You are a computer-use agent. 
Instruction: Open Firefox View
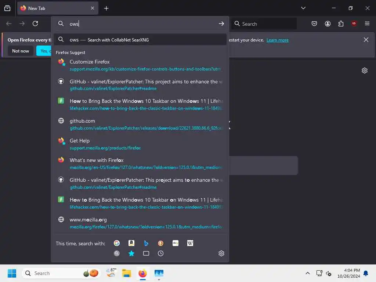(7, 8)
